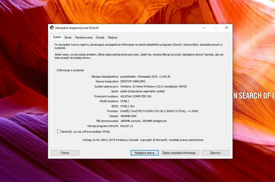Click the window title Narzędzie diagnostyczne DirectX
The image size is (275, 182).
coord(77,28)
